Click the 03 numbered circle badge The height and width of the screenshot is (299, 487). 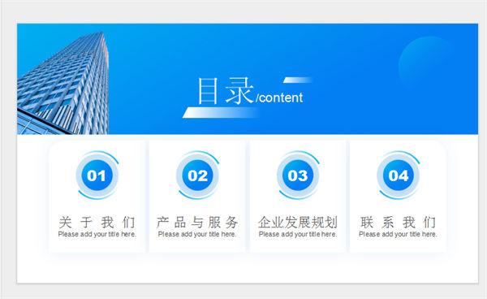click(x=298, y=175)
